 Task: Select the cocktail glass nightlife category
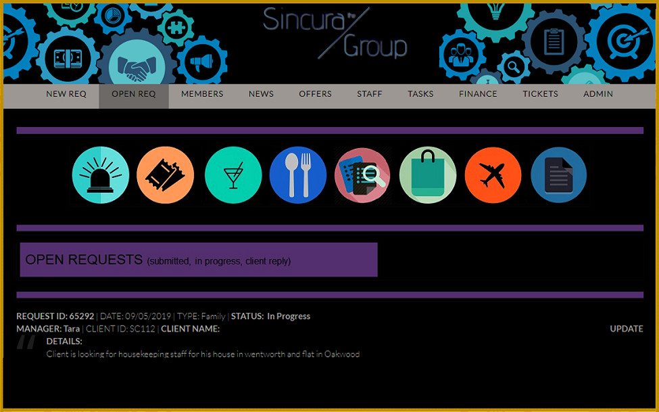point(233,175)
